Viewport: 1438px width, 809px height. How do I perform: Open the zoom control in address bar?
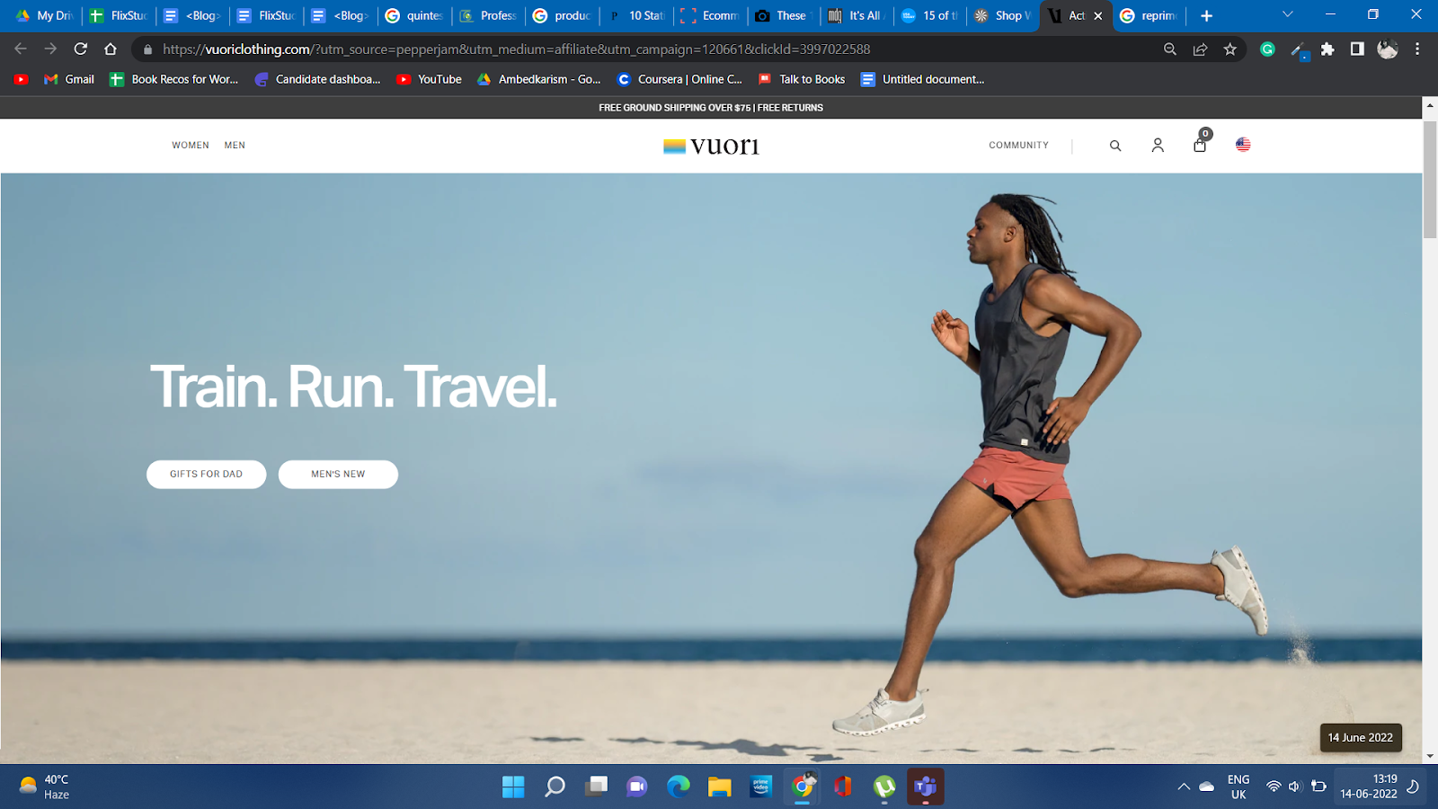(x=1170, y=49)
